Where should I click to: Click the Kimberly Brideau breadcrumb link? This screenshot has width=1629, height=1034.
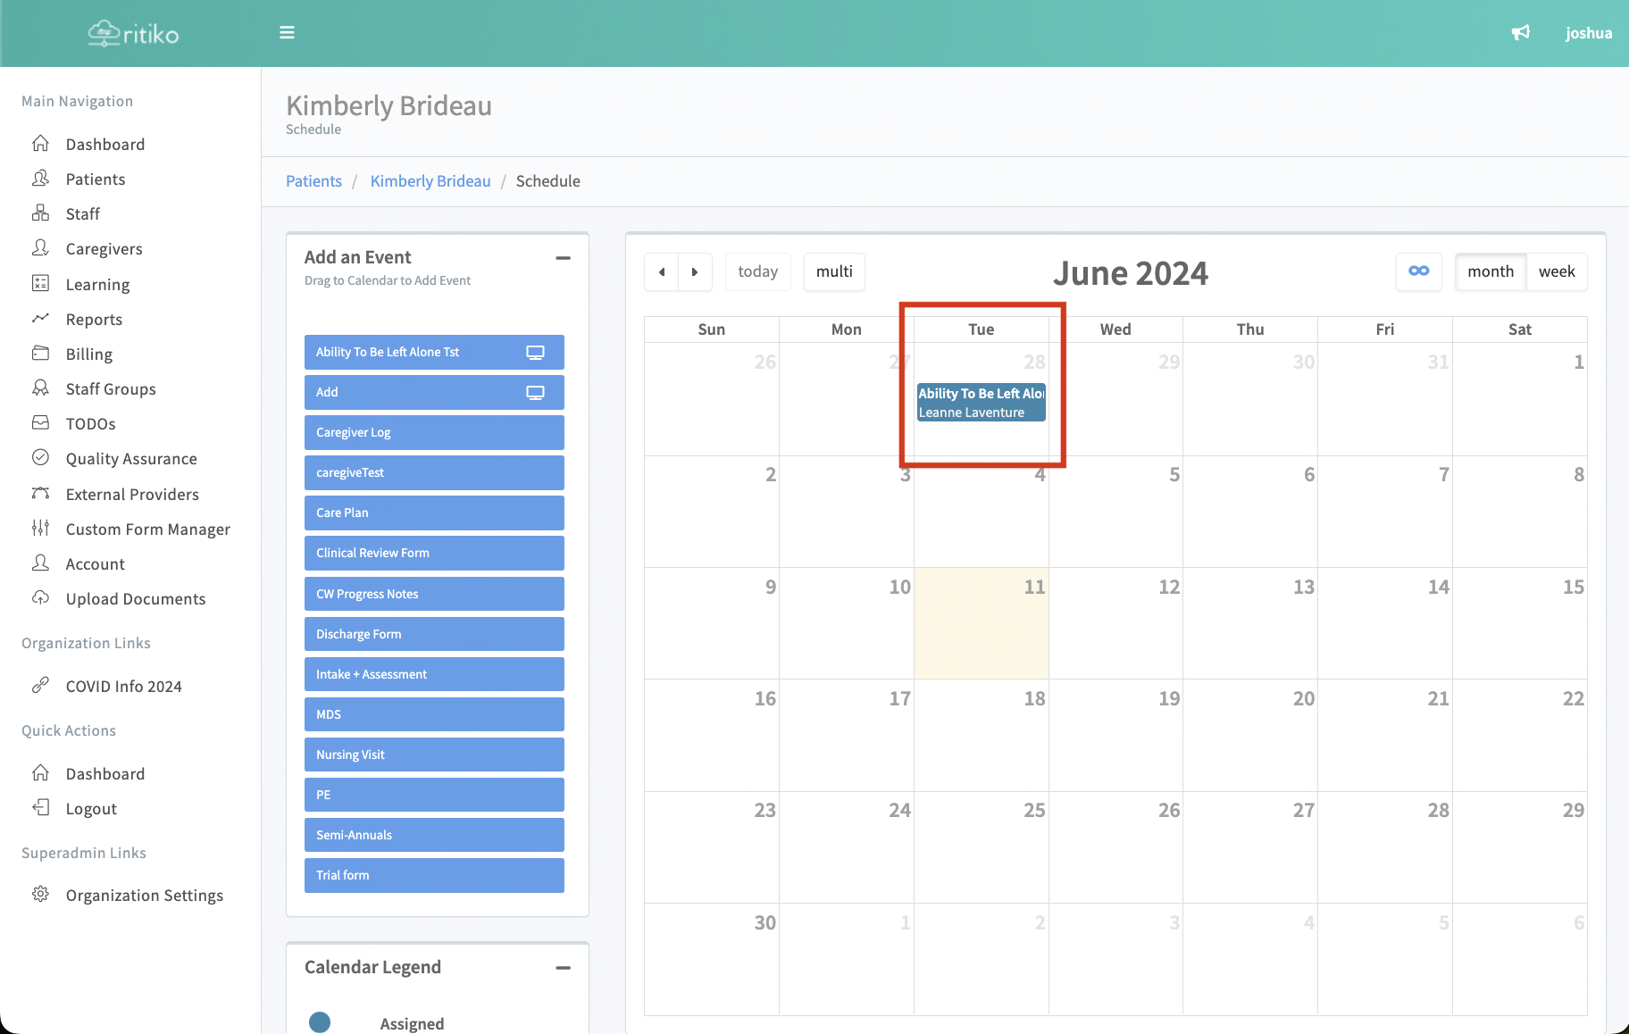click(x=430, y=181)
